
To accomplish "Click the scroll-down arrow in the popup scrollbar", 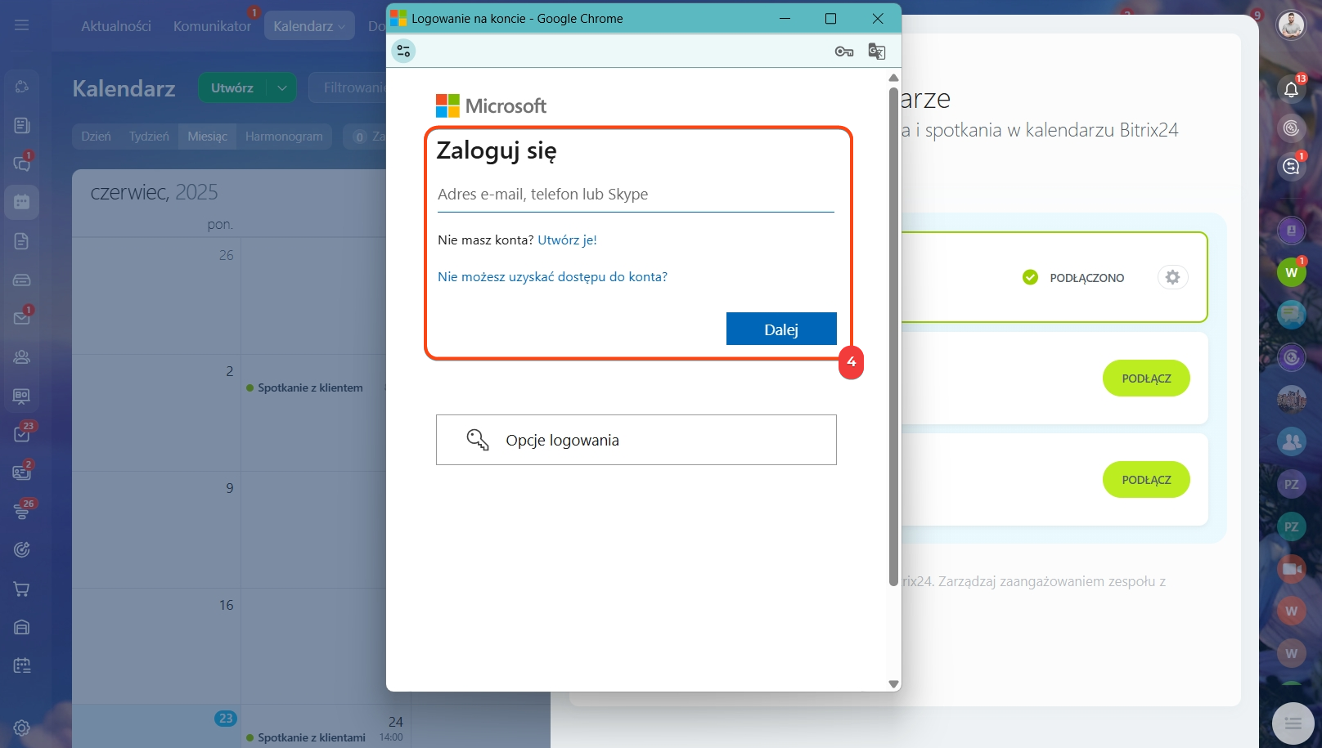I will click(893, 684).
